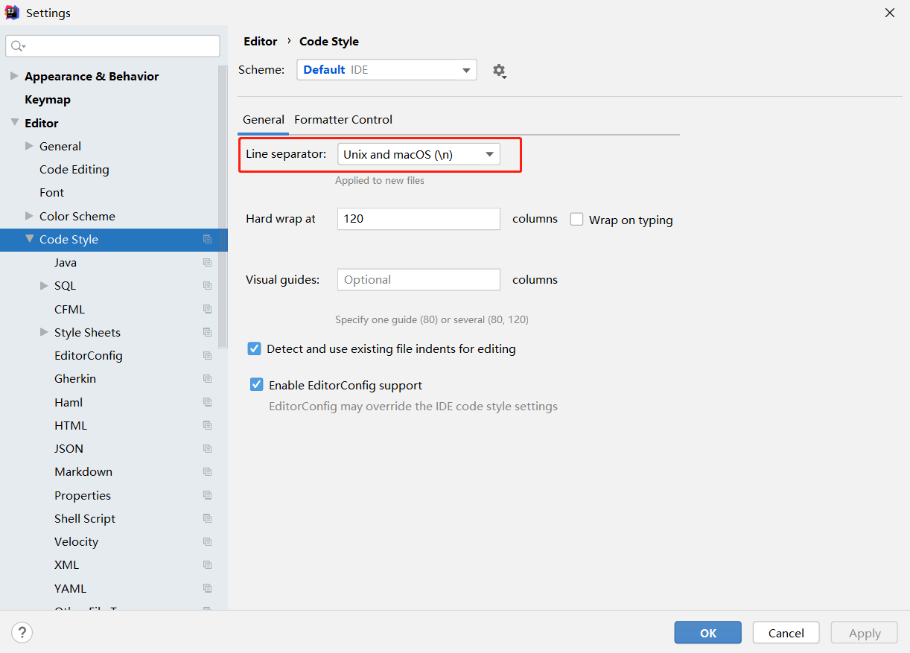The width and height of the screenshot is (910, 653).
Task: Select JSON under Code Style
Action: pos(69,449)
